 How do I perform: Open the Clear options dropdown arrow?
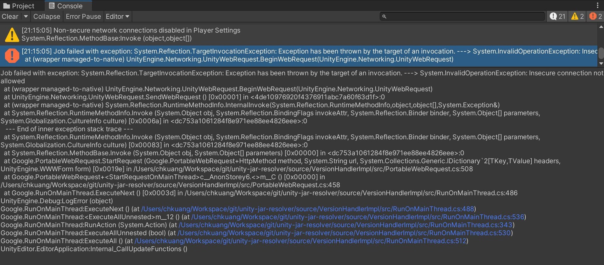(26, 16)
